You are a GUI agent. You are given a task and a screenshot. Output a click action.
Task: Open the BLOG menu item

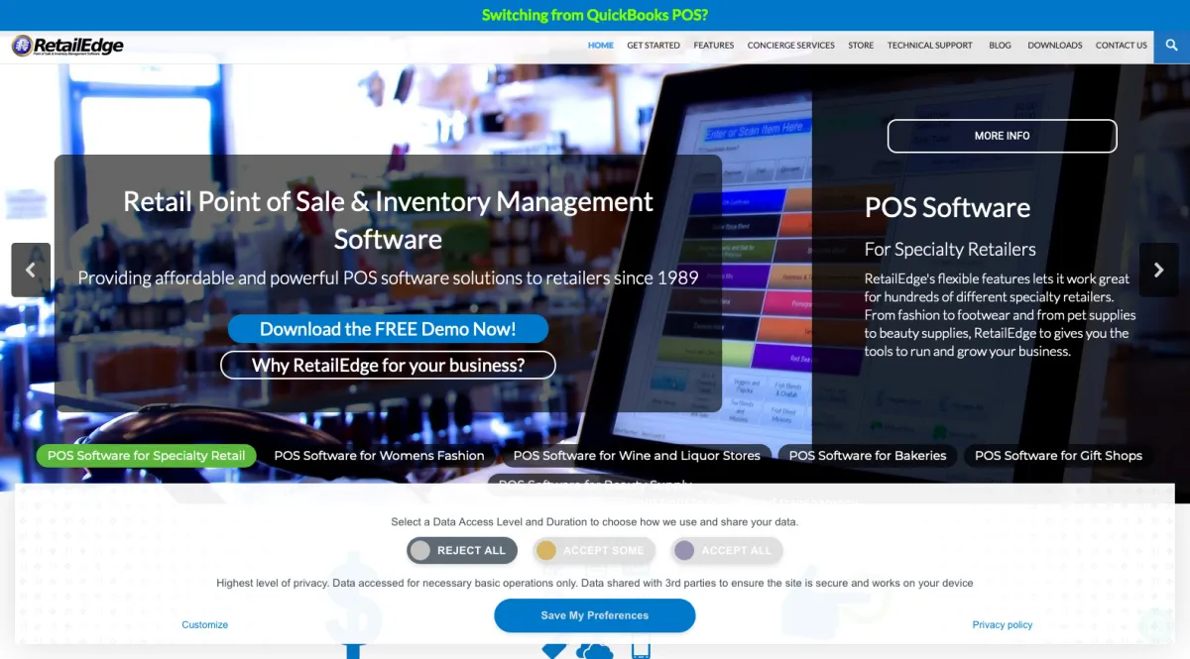coord(1001,46)
